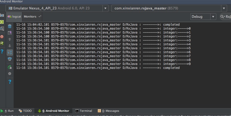Open the Emulator Nexus_4_API_23 device dropdown
The image size is (231, 116).
(57, 8)
